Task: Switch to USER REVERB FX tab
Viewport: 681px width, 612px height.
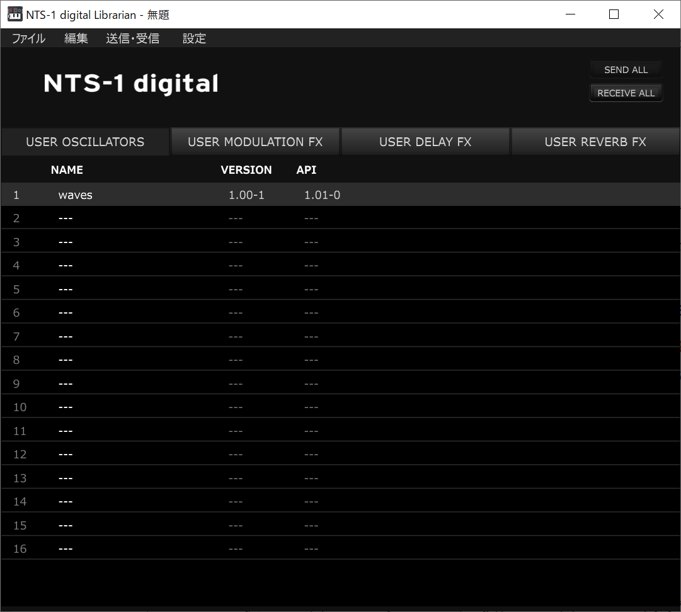Action: (595, 142)
